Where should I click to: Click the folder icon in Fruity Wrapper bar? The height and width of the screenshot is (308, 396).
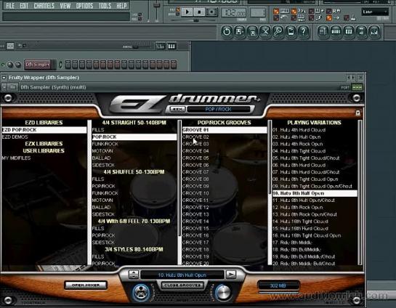click(12, 87)
